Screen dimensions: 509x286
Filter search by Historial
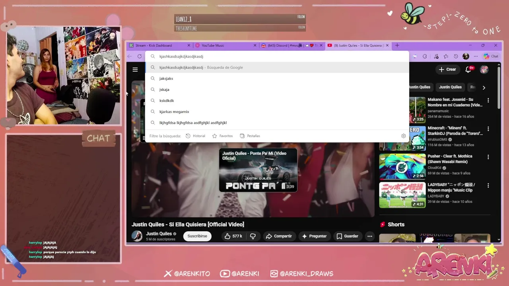[x=195, y=136]
